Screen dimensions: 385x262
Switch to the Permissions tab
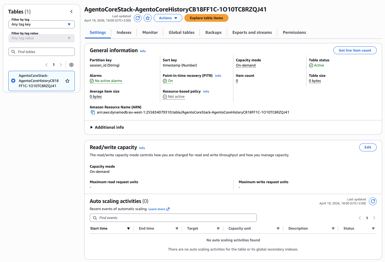point(294,32)
